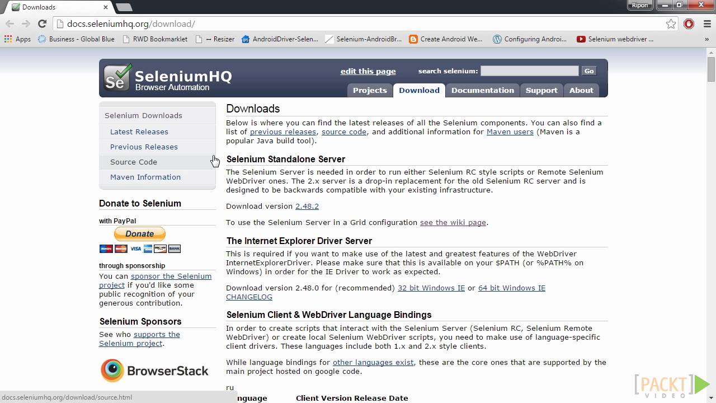Click the Selenium Standalone Server heading

point(286,159)
